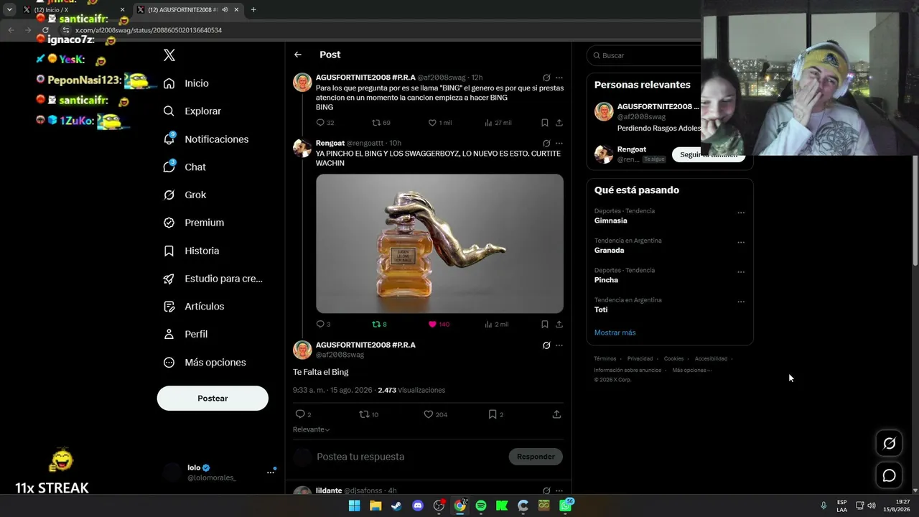The width and height of the screenshot is (919, 517).
Task: Open File Explorer from the taskbar
Action: pyautogui.click(x=375, y=506)
